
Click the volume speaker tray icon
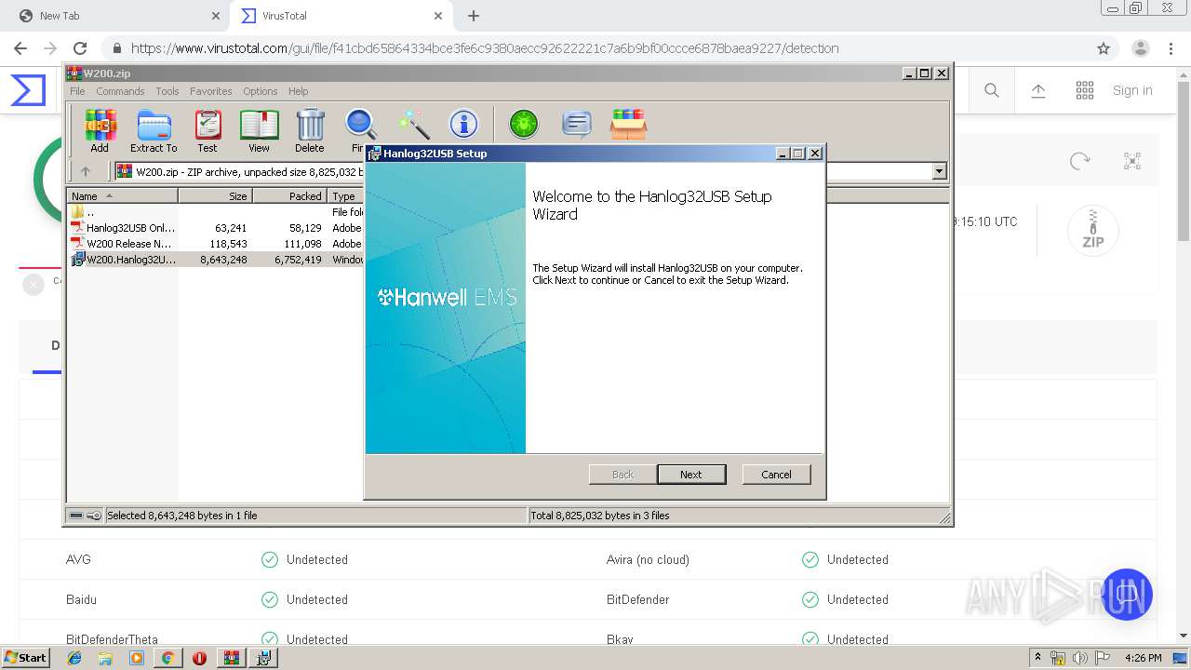1080,658
